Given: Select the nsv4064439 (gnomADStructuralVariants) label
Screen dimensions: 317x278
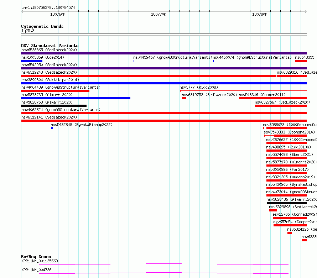Looking at the screenshot, I should (x=61, y=87).
